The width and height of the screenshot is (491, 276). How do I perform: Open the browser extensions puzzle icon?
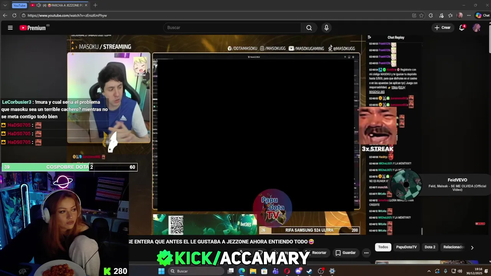(x=431, y=15)
